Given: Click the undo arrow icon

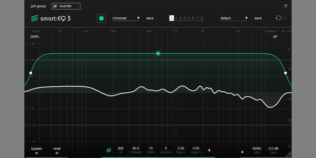Looking at the screenshot, I should [x=278, y=18].
